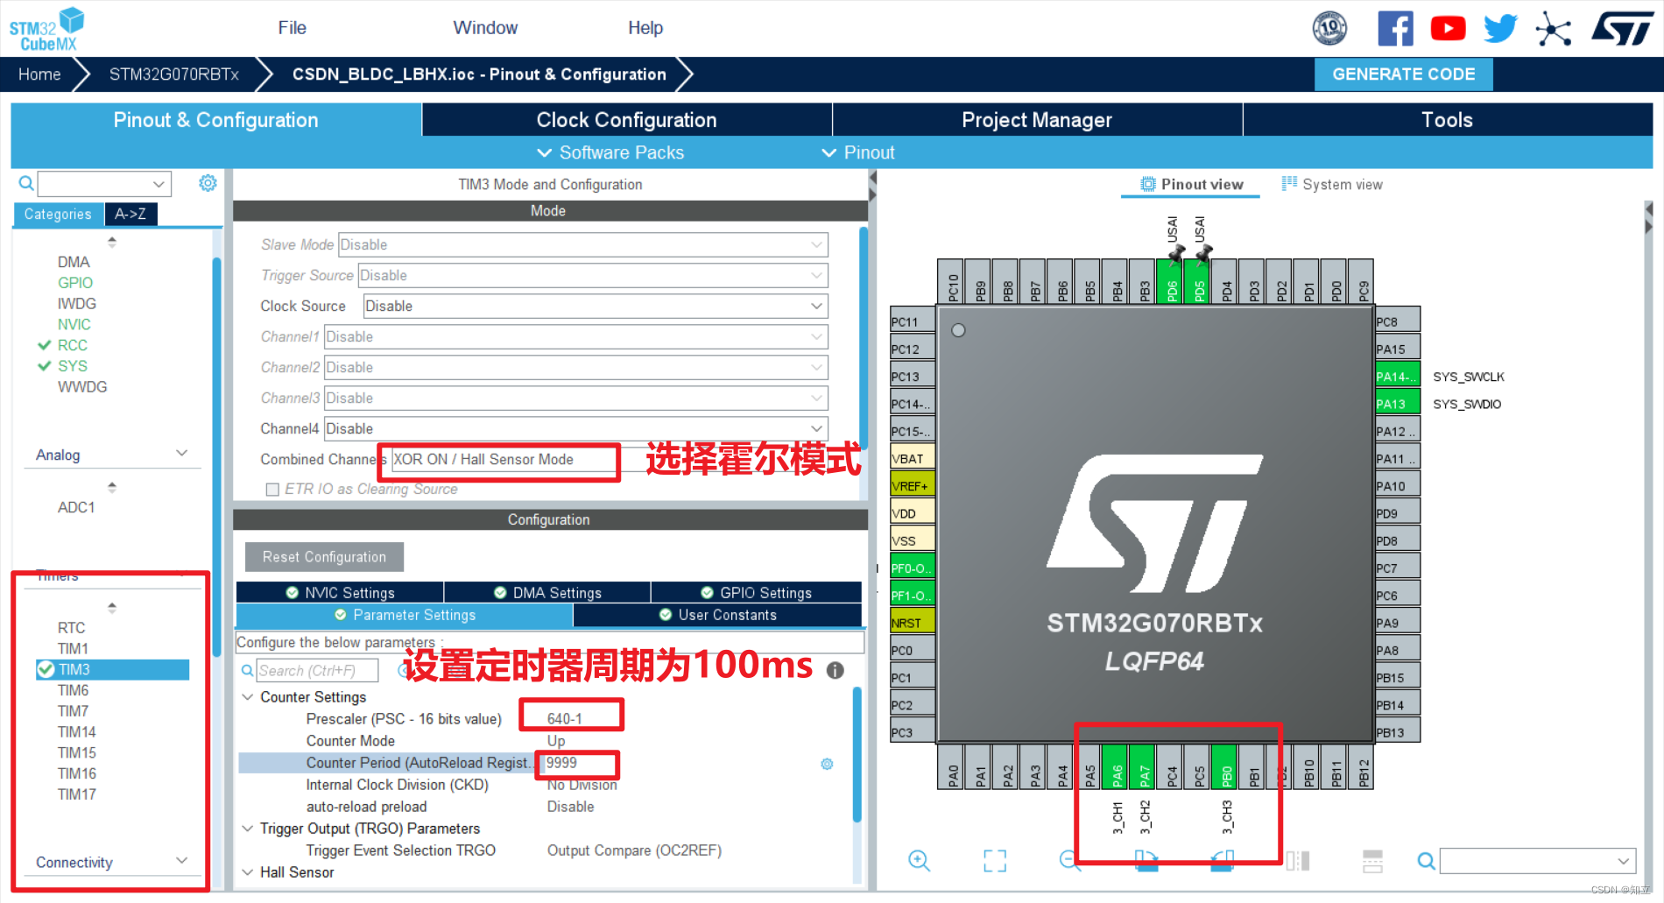The width and height of the screenshot is (1664, 903).
Task: Click the ST logo in header
Action: [x=1622, y=28]
